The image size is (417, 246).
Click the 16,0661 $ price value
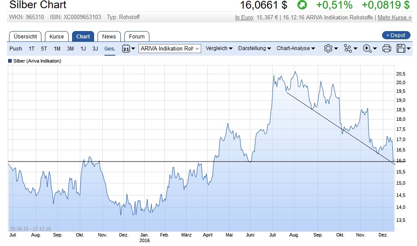coord(264,5)
